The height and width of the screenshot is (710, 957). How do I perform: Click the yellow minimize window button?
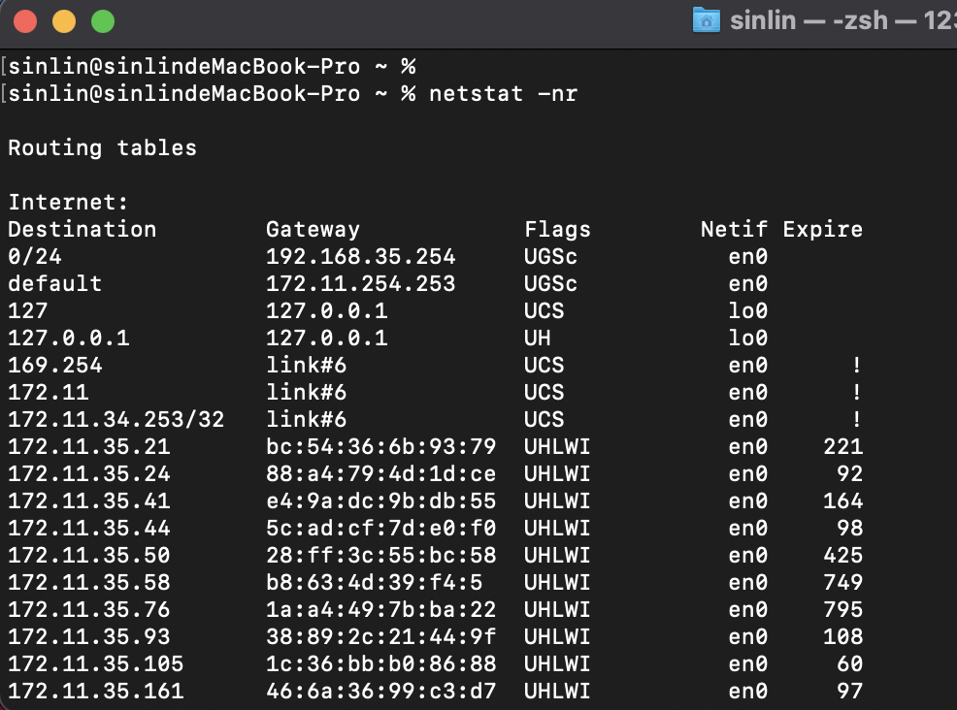tap(64, 21)
